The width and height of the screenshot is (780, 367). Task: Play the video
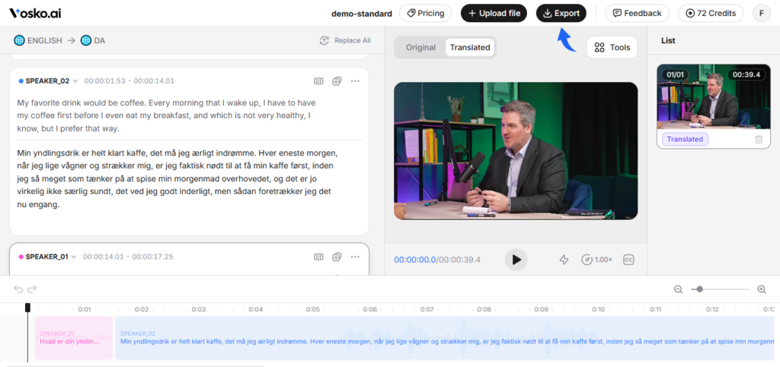coord(516,260)
